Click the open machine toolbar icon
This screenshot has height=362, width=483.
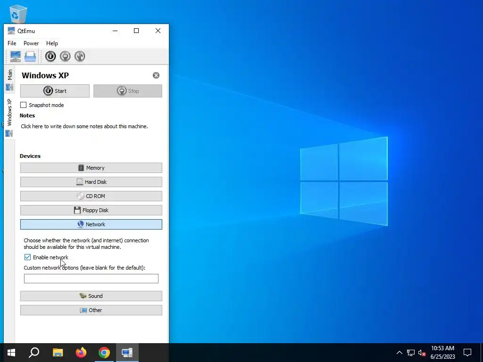tap(30, 57)
